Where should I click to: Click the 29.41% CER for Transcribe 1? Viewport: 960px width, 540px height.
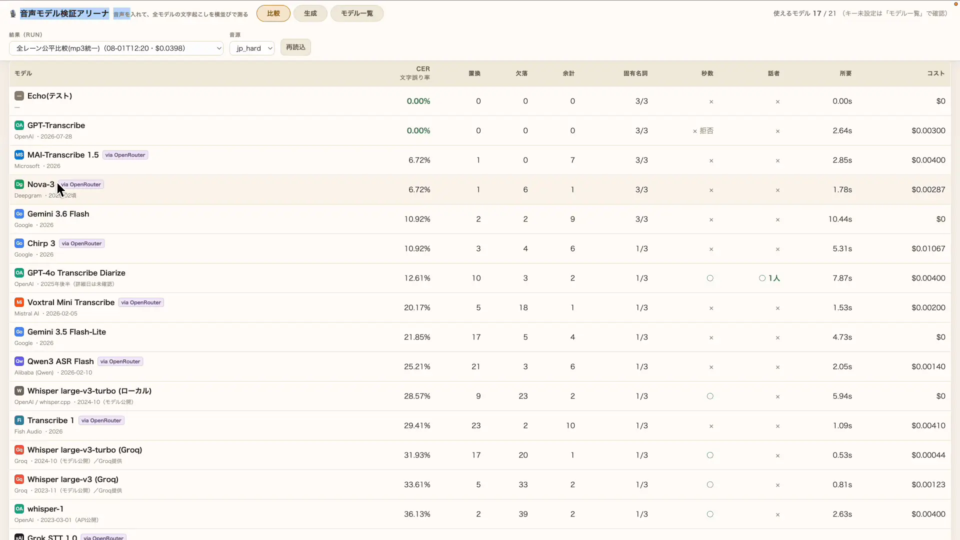click(x=417, y=425)
